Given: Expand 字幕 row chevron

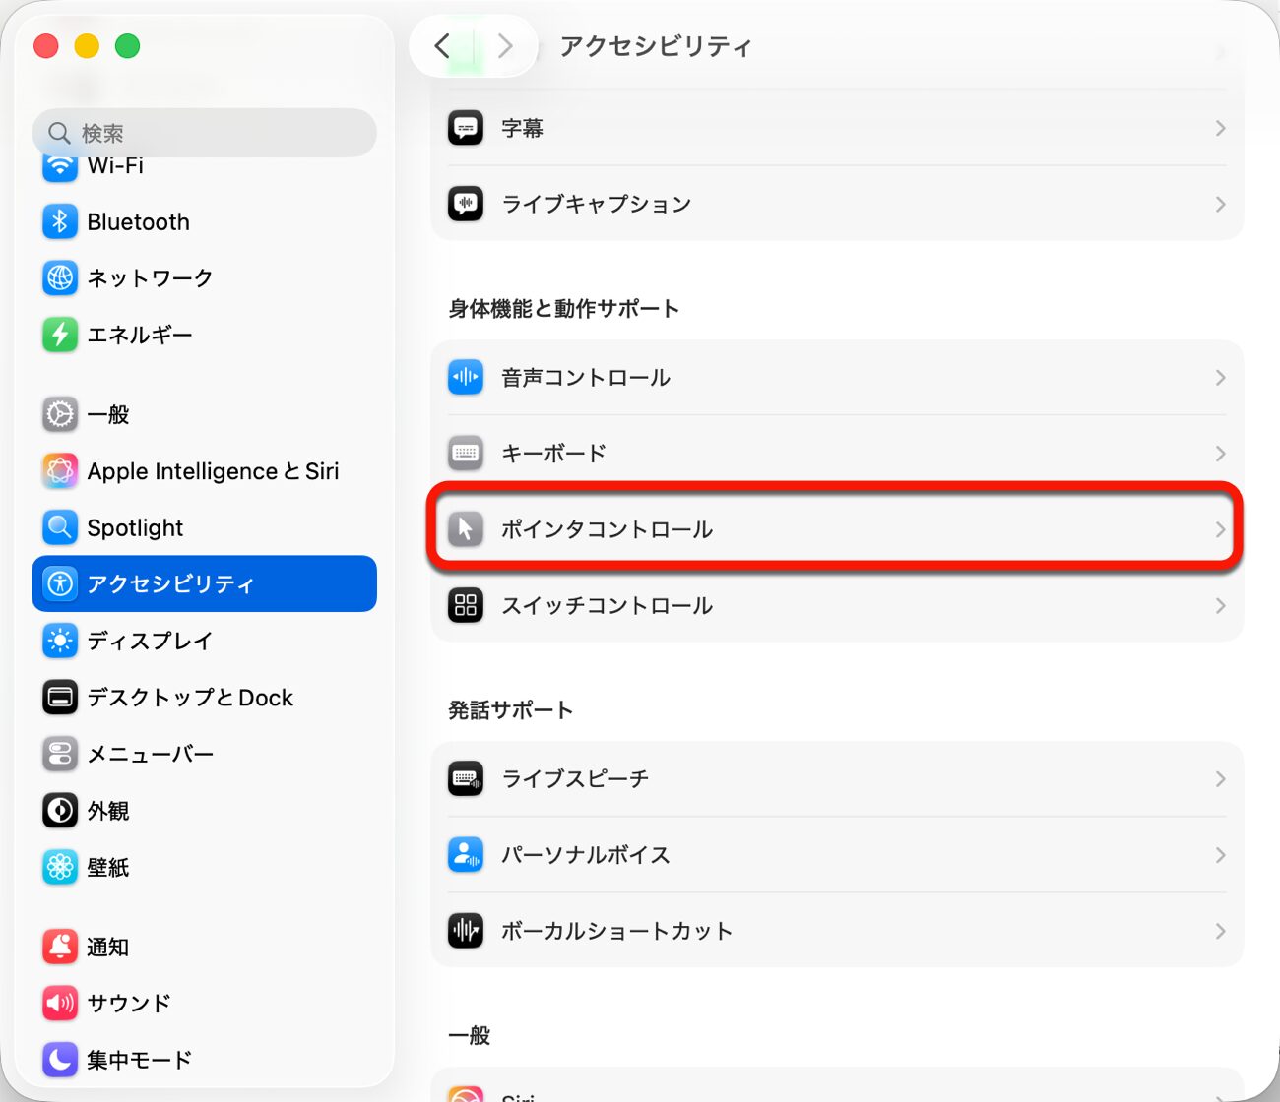Looking at the screenshot, I should [1220, 128].
